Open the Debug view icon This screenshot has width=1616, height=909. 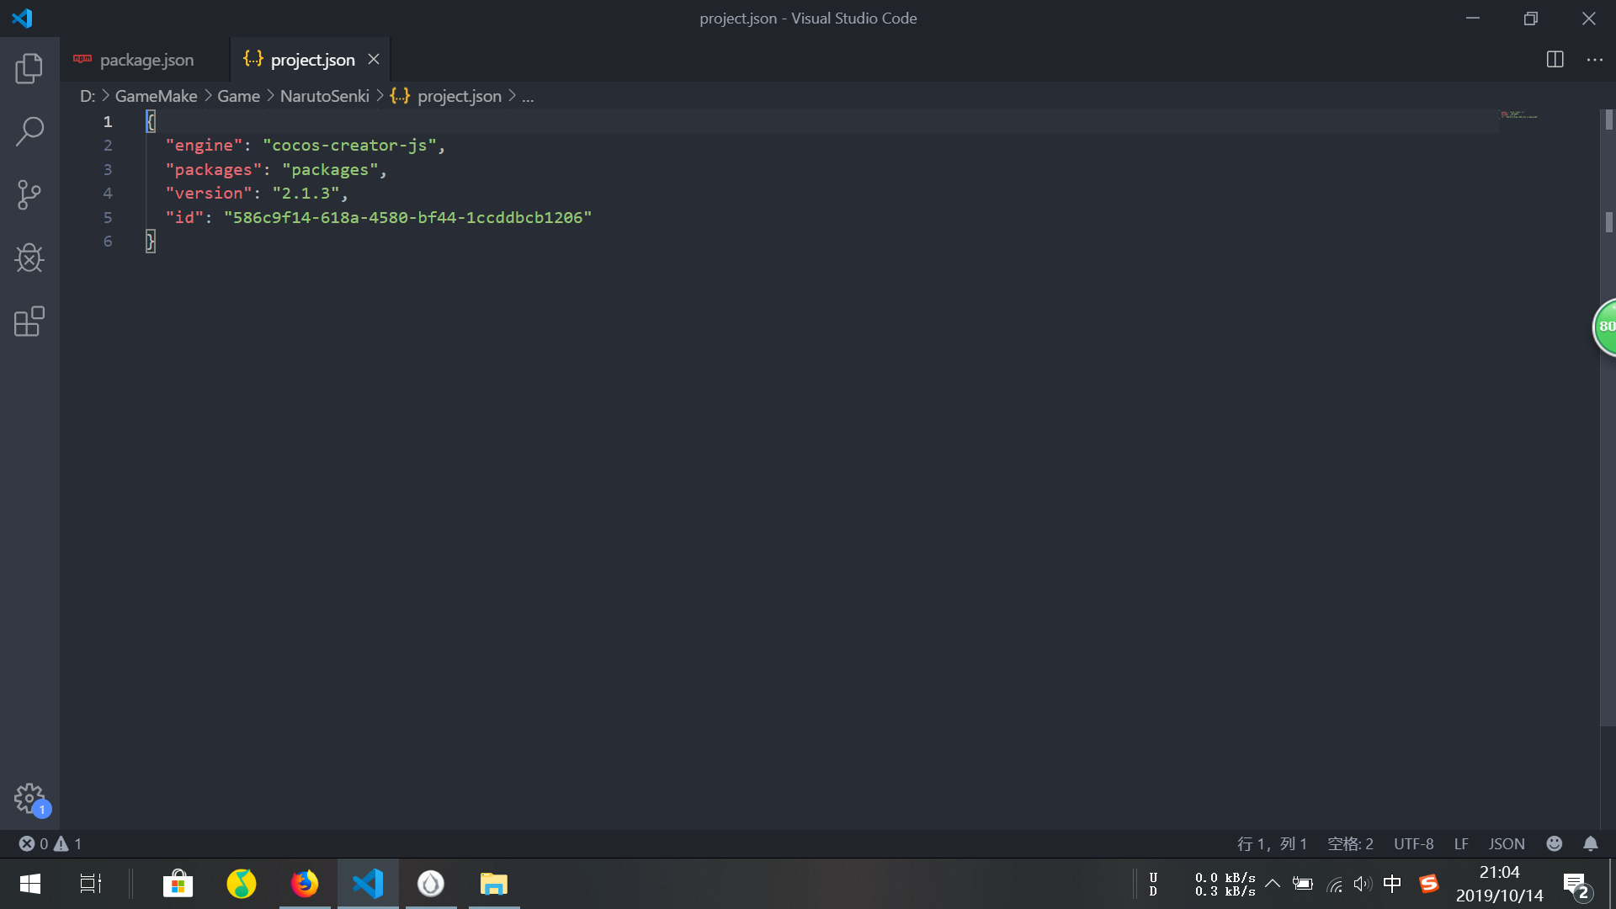[29, 258]
